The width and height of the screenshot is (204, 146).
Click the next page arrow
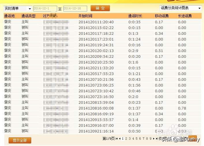154,139
